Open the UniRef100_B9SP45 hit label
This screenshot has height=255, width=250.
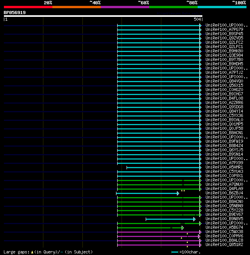(x=224, y=34)
